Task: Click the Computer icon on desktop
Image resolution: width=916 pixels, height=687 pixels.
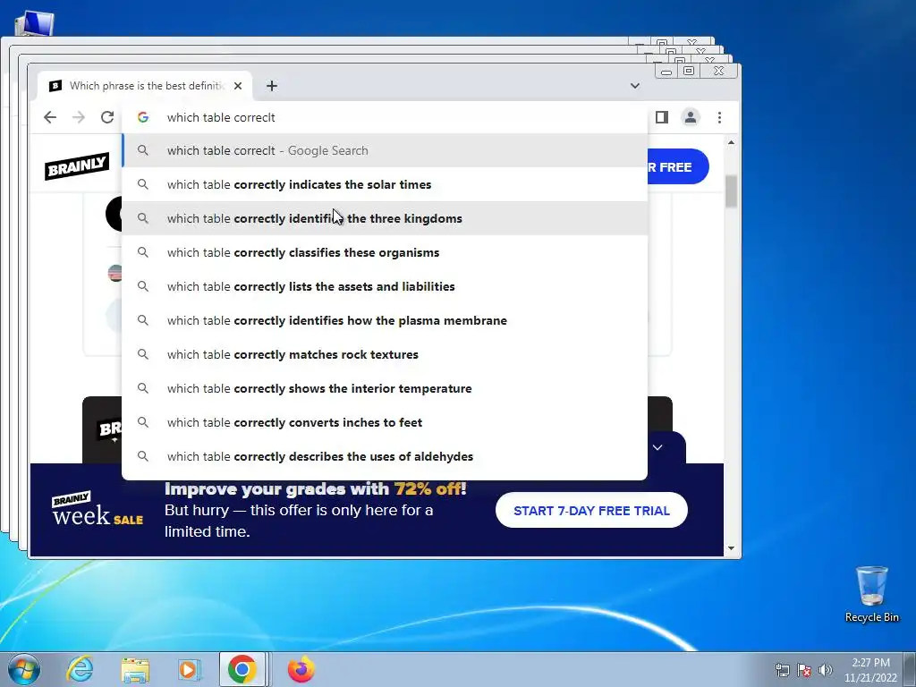Action: tap(35, 23)
